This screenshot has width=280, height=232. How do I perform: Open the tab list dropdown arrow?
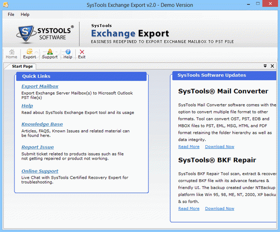point(265,66)
